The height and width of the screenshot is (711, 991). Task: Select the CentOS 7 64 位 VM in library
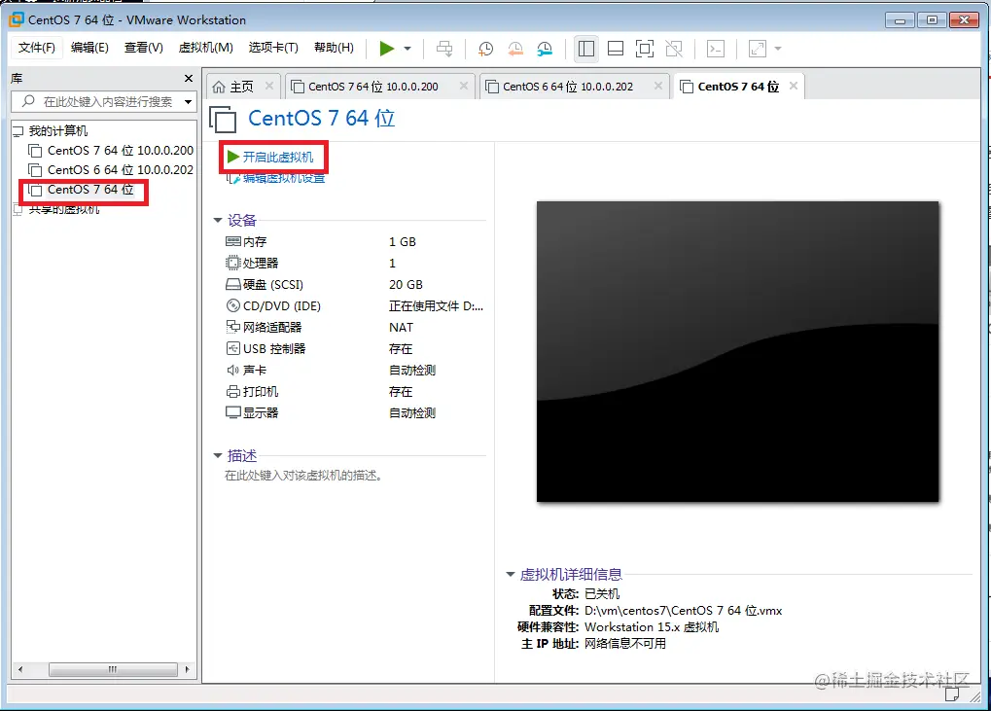[x=82, y=190]
